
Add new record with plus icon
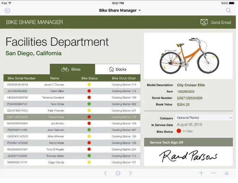coord(201,173)
